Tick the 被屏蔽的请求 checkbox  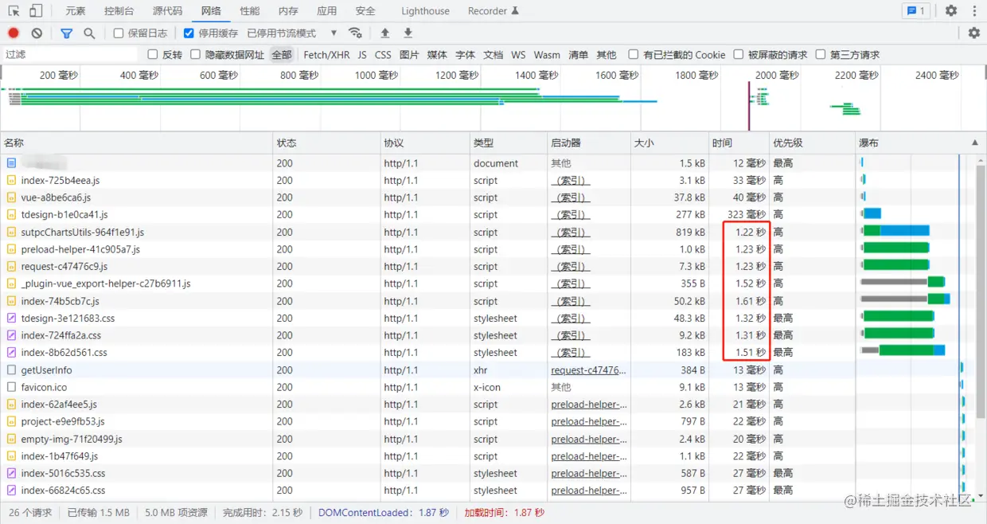click(x=739, y=55)
